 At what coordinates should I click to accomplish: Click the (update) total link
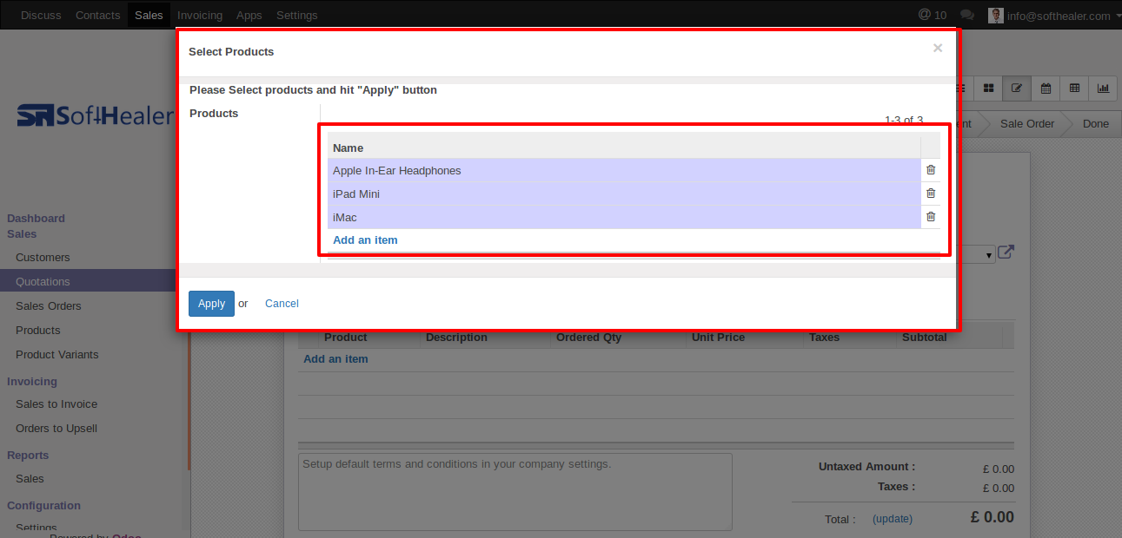point(893,519)
